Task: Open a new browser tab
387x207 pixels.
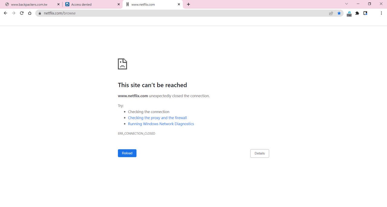Action: 188,4
